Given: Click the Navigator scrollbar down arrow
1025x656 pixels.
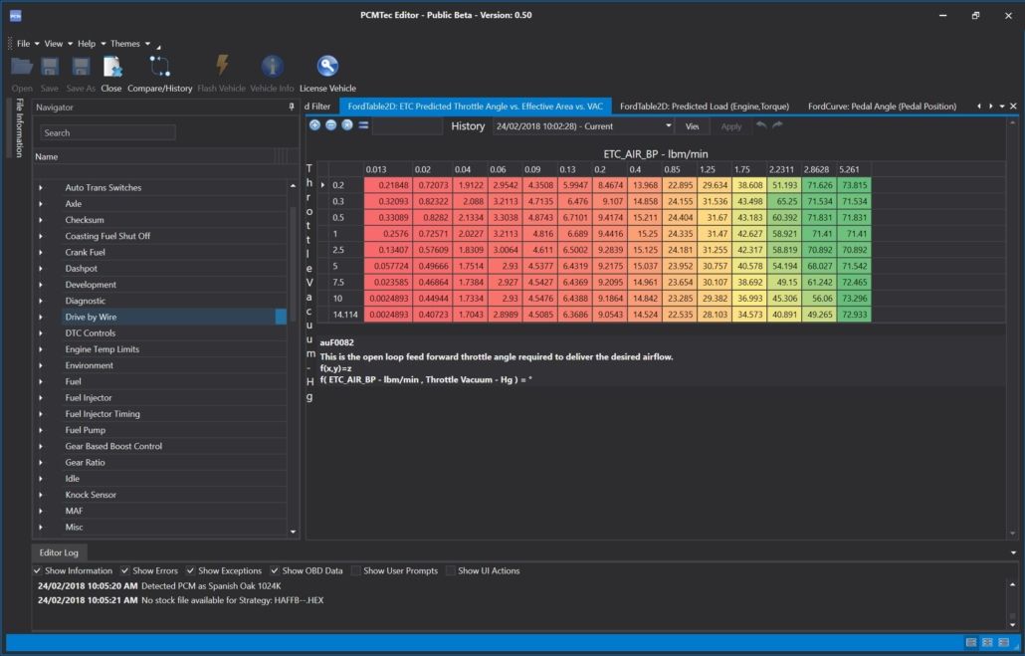Looking at the screenshot, I should coord(293,532).
